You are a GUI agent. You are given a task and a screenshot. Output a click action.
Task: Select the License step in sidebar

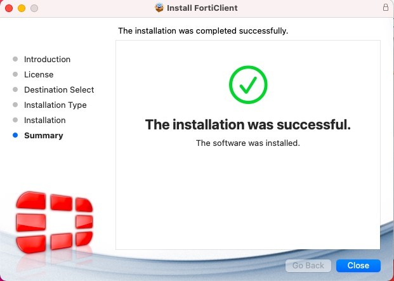[x=39, y=74]
